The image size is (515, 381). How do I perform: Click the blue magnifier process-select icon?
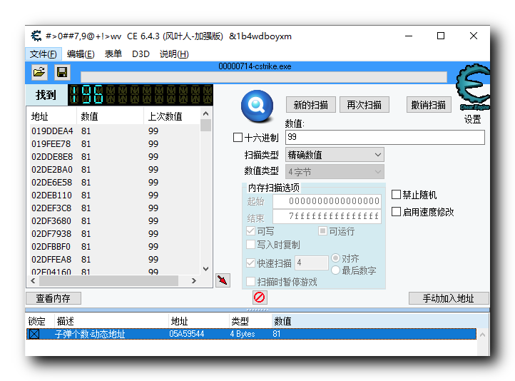tap(257, 106)
